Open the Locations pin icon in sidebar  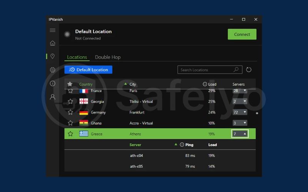pyautogui.click(x=53, y=56)
